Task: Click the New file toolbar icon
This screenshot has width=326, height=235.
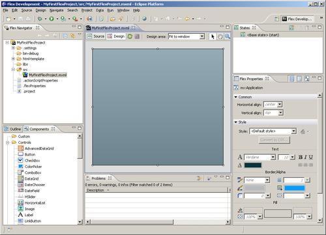Action: (x=8, y=19)
